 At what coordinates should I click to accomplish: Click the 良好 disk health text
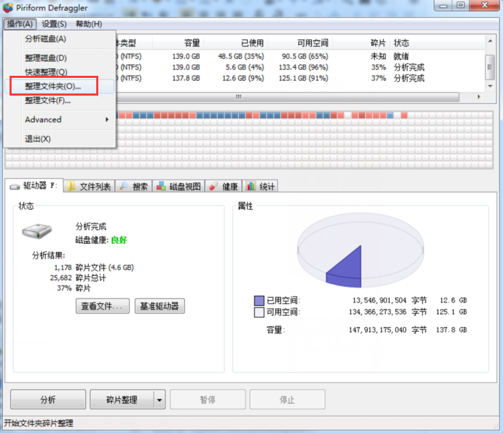click(x=119, y=240)
